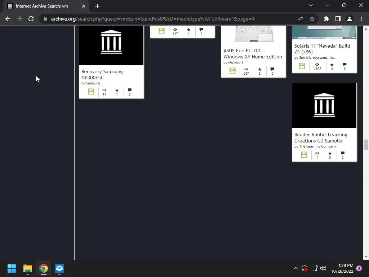This screenshot has width=369, height=277.
Task: Open Chrome three-dot menu
Action: 361,19
